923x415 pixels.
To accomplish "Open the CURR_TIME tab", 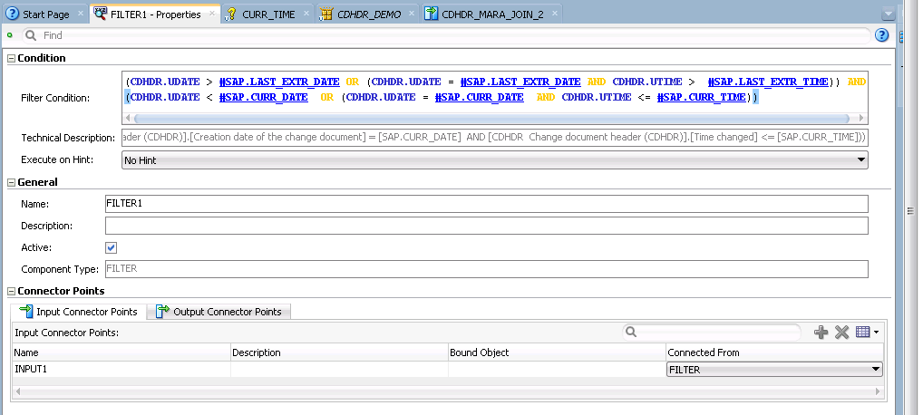I will [268, 14].
